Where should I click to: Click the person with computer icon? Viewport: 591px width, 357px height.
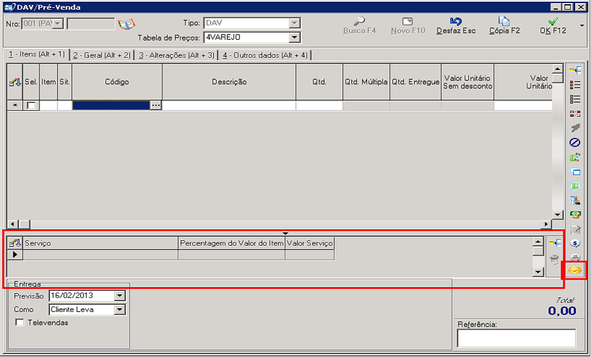(575, 200)
